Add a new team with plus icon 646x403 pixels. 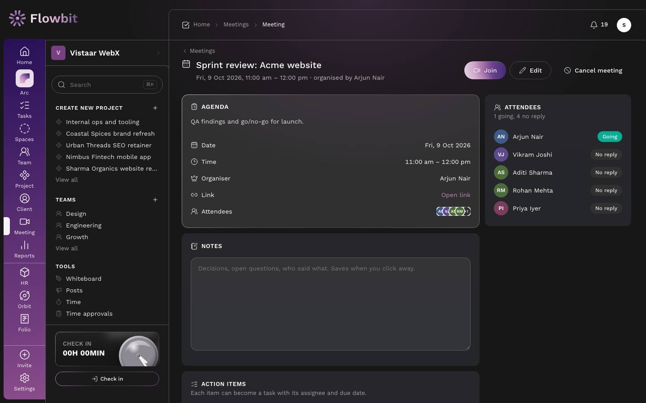[155, 200]
